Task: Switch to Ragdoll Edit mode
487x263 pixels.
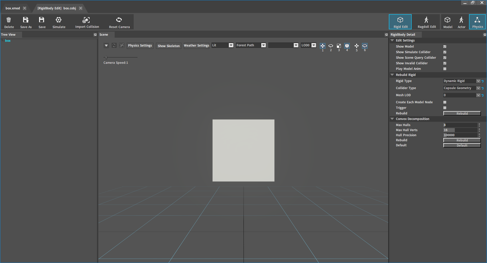Action: [x=427, y=22]
